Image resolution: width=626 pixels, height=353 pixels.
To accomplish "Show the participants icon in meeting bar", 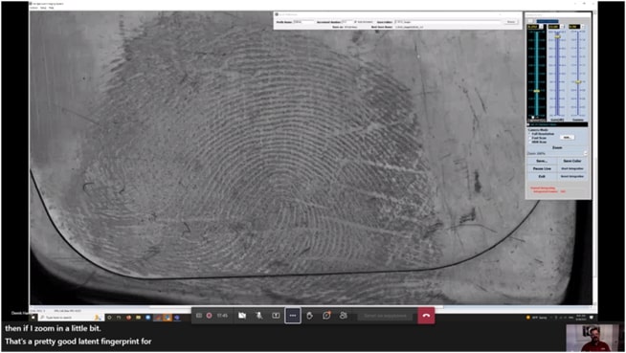I will pyautogui.click(x=344, y=316).
